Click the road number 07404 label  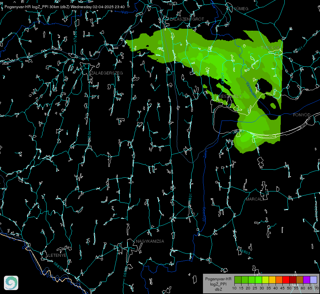76,37
